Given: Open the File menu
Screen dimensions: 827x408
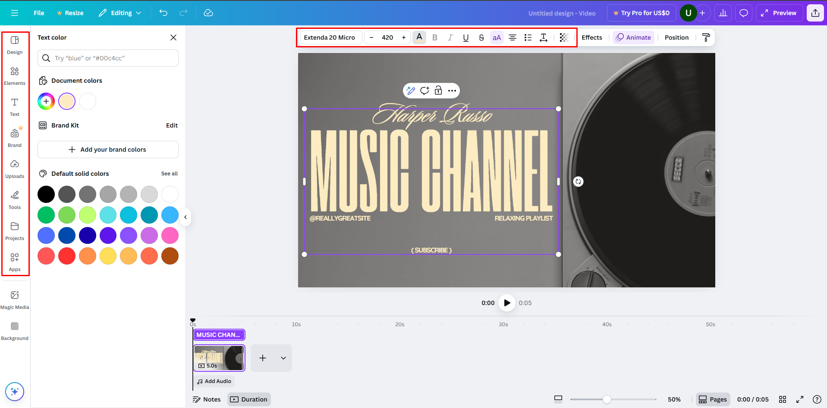Looking at the screenshot, I should (38, 13).
